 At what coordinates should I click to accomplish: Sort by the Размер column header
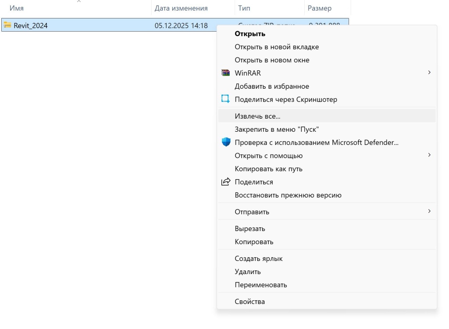coord(319,8)
